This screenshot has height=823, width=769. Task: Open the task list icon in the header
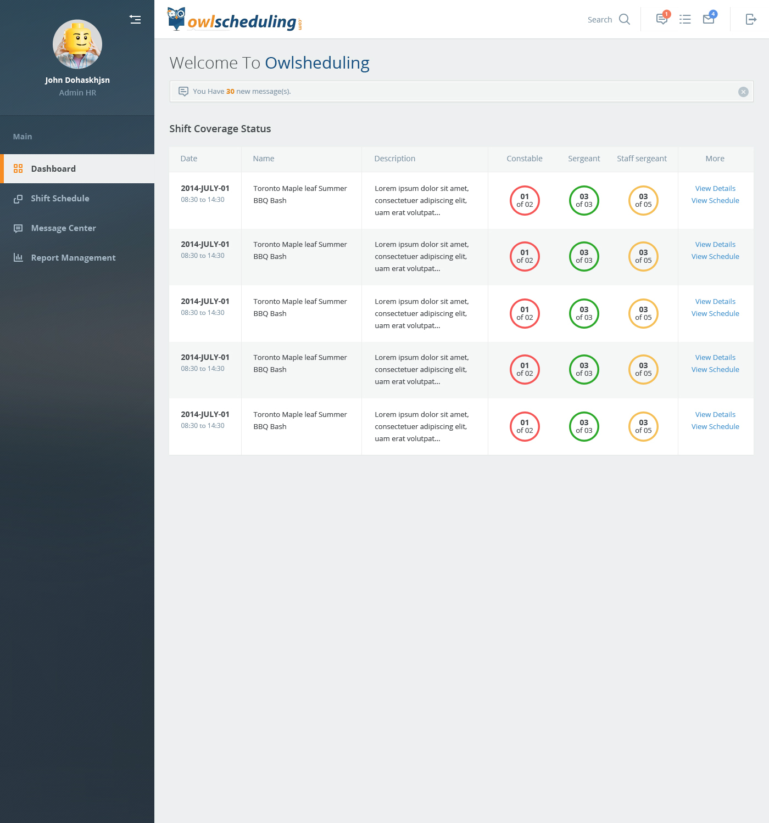[685, 19]
